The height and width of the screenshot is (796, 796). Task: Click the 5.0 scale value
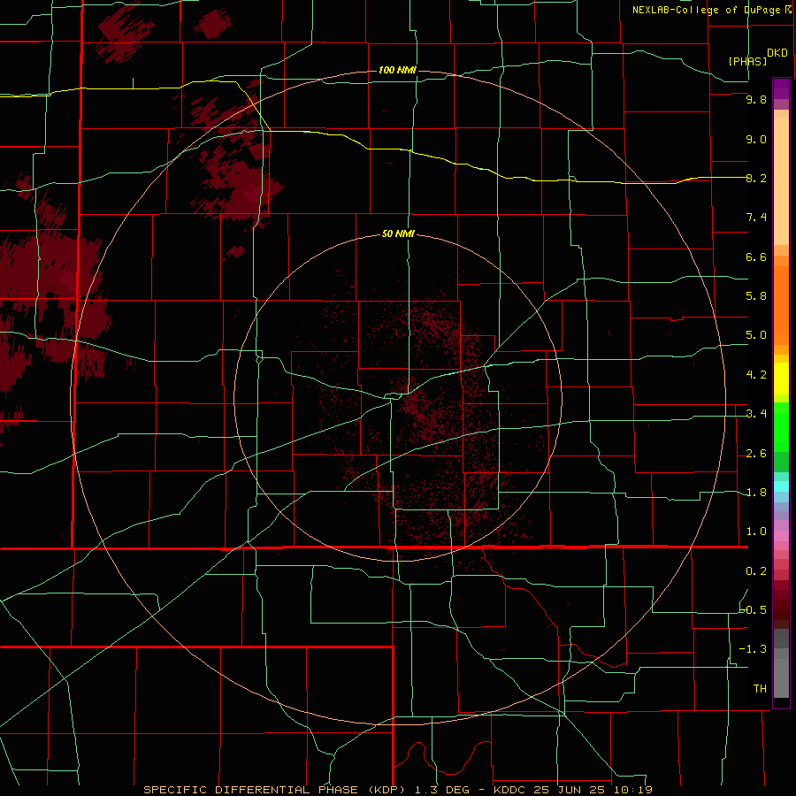756,335
